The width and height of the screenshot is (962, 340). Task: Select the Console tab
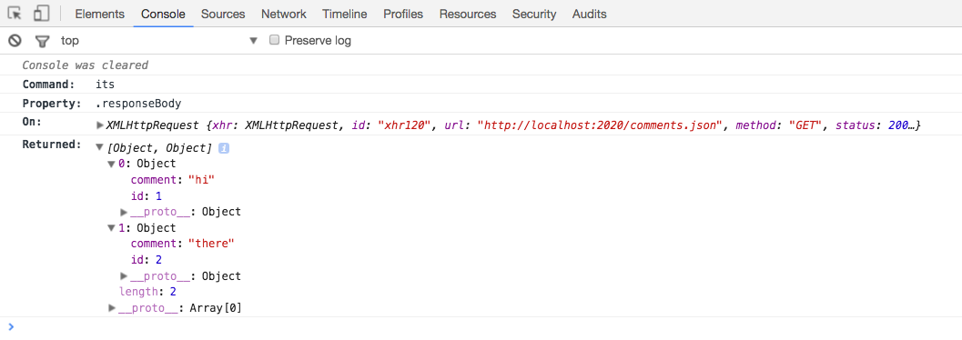click(x=163, y=14)
